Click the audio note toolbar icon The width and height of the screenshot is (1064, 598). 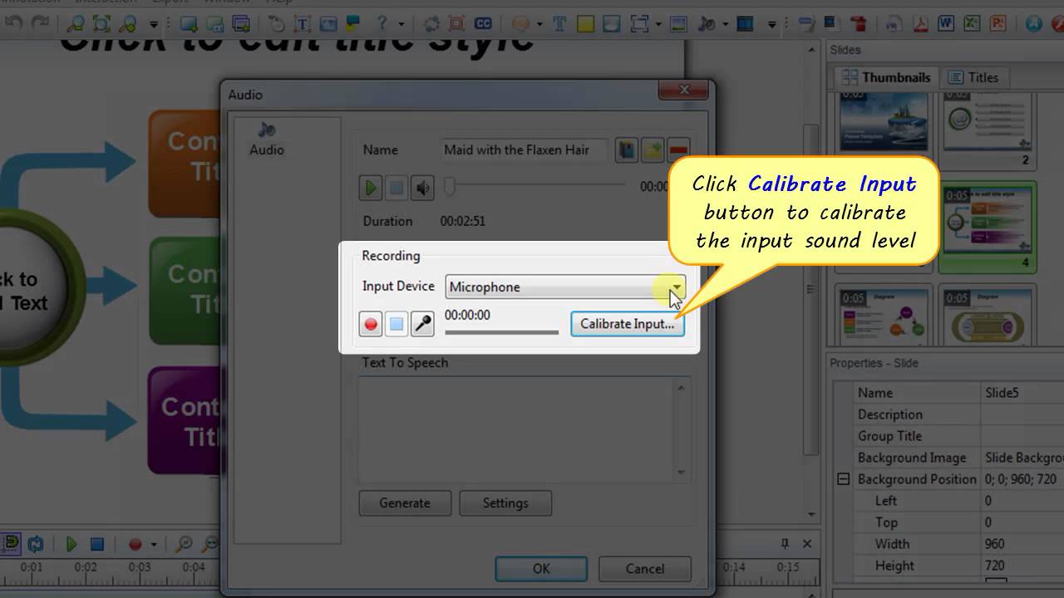tap(707, 24)
